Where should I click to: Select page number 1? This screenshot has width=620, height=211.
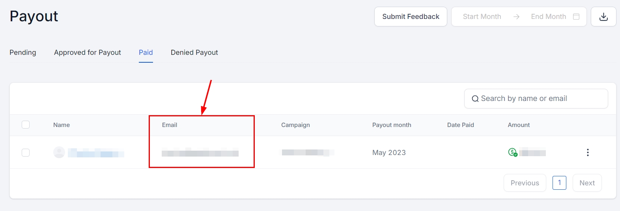(559, 183)
